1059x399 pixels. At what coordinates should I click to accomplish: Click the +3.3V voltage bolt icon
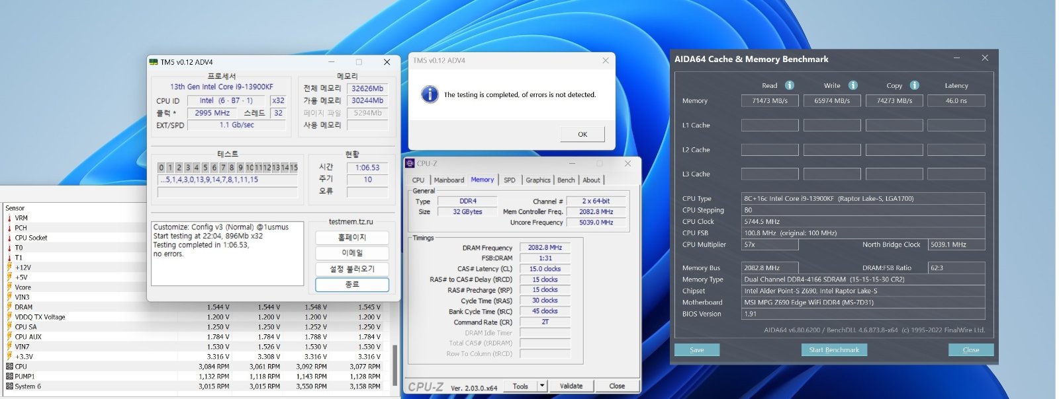pyautogui.click(x=9, y=357)
